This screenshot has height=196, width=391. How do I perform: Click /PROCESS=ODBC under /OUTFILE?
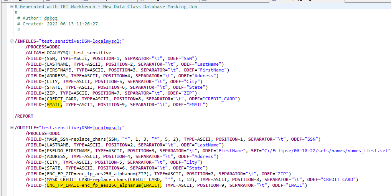click(43, 133)
